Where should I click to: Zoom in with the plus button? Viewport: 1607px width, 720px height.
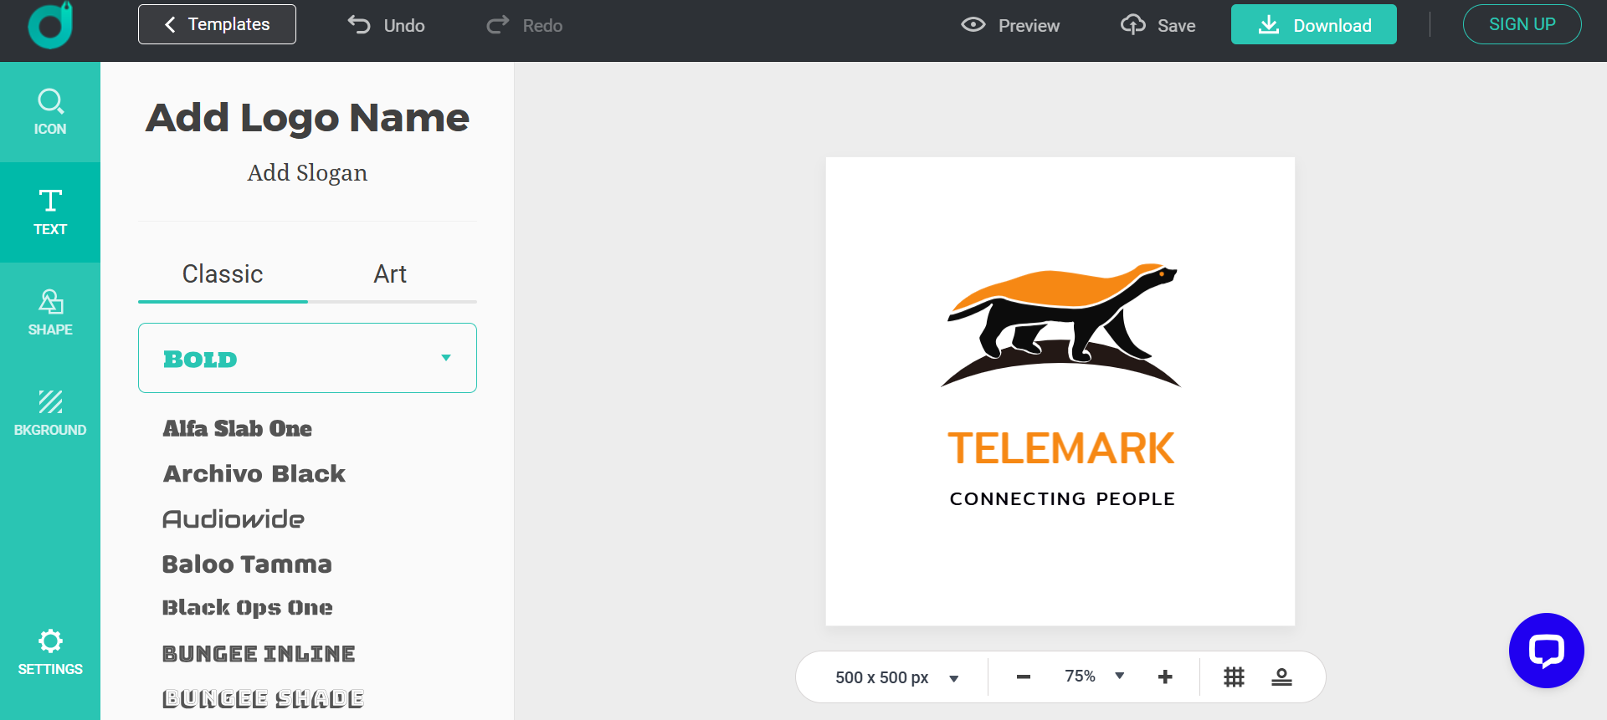[x=1165, y=677]
